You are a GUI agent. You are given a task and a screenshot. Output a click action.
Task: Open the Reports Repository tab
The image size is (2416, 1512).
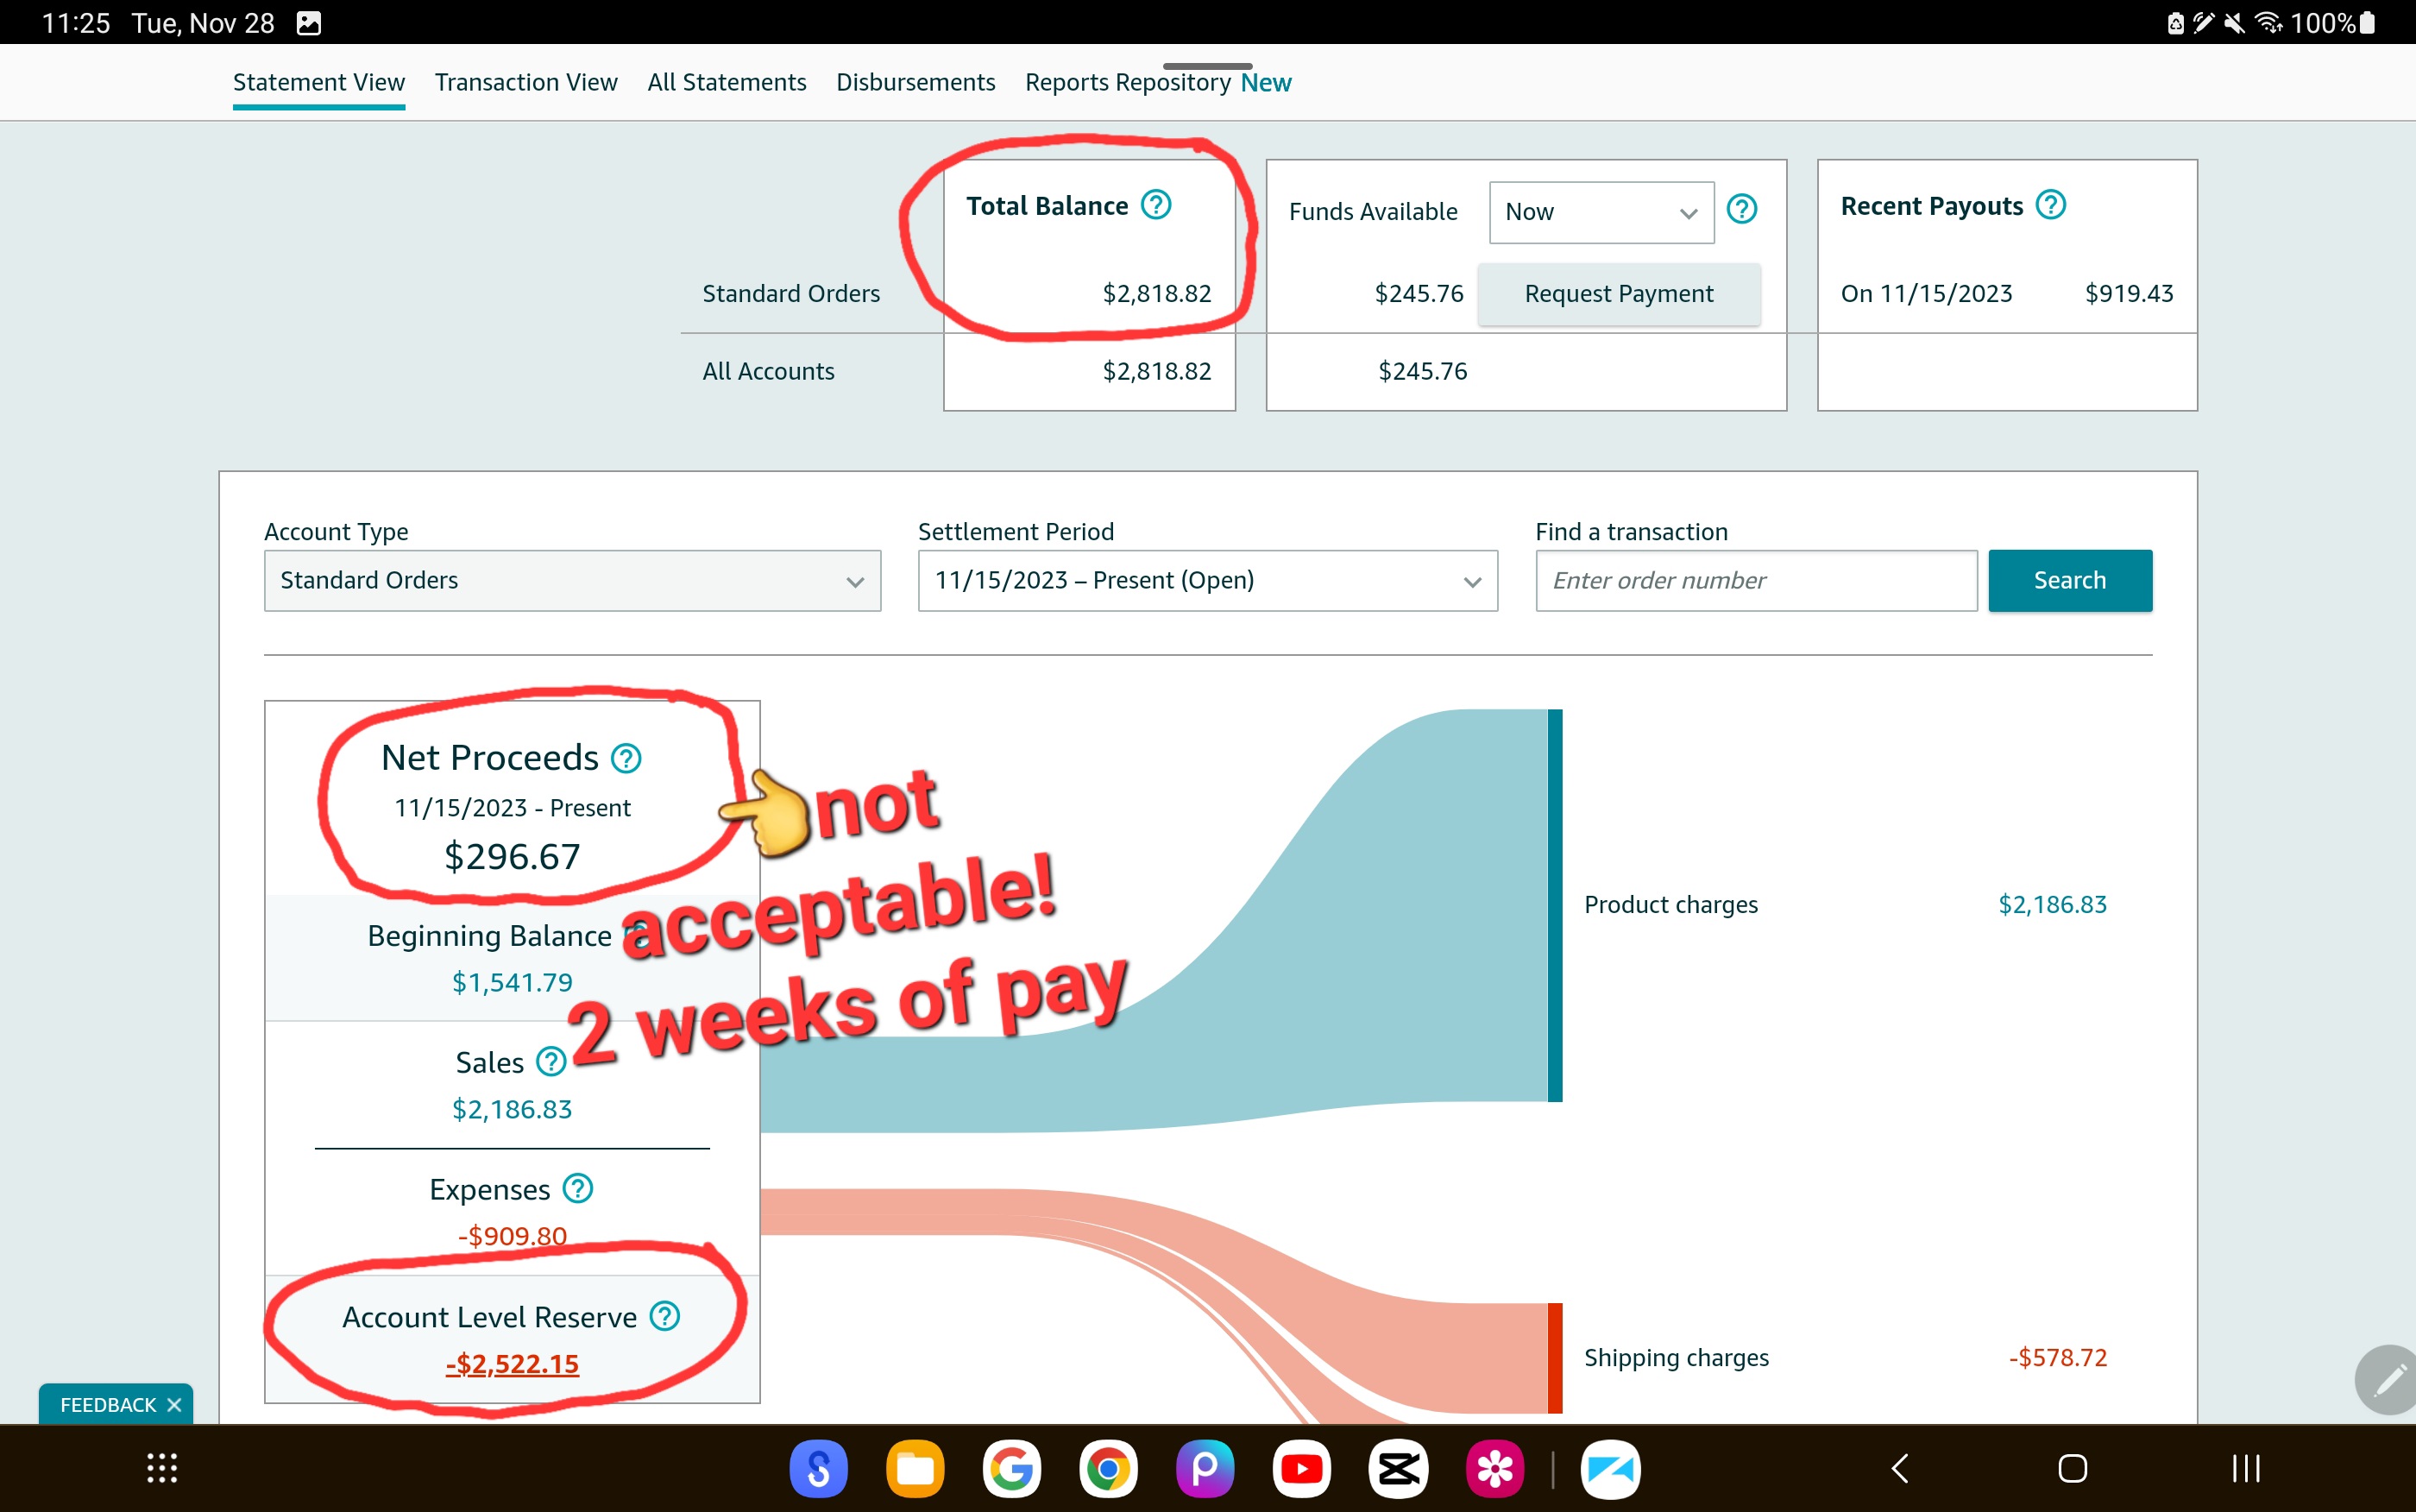point(1128,82)
